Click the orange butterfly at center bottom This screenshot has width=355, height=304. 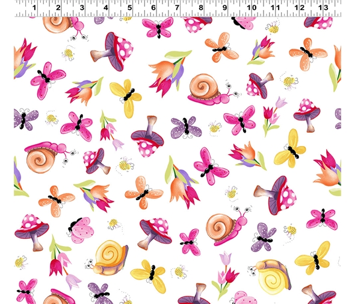coord(144,192)
